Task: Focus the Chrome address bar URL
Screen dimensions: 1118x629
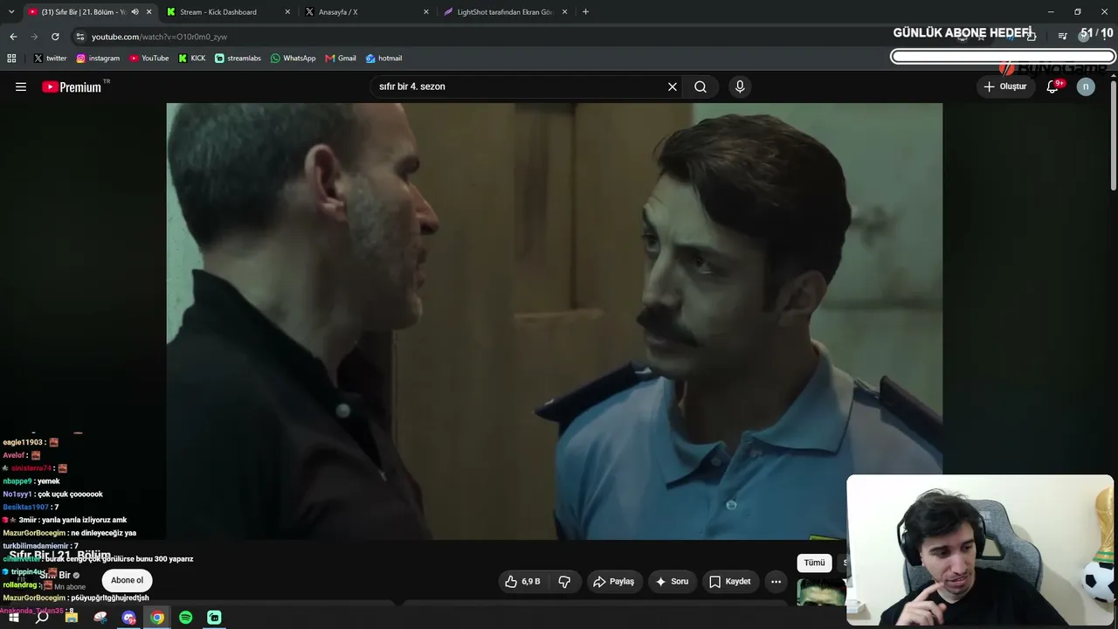Action: 159,37
